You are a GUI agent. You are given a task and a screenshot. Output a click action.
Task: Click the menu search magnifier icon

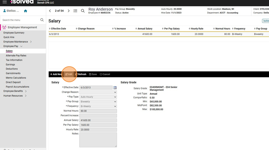42,20
